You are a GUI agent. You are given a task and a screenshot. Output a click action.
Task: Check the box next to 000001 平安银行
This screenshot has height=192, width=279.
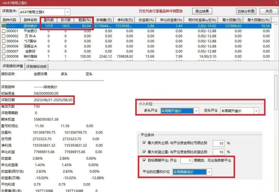(3, 31)
